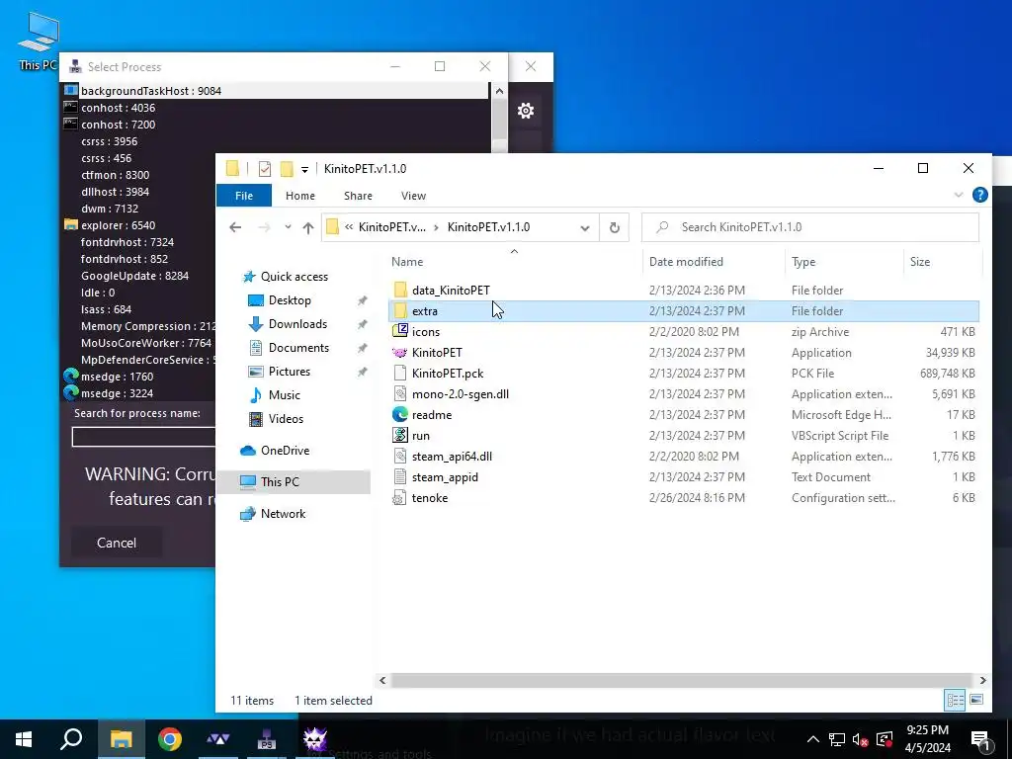
Task: Click Cancel in Select Process window
Action: pos(117,543)
